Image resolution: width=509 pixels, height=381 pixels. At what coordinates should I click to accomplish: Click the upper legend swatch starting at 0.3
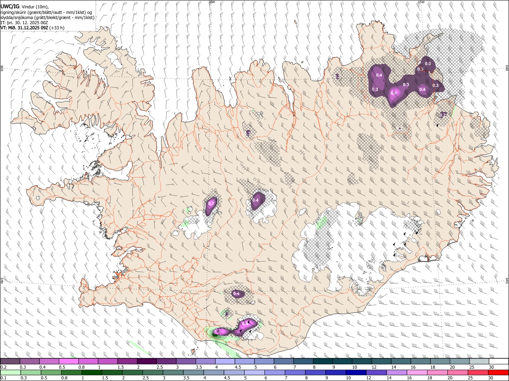[30, 362]
